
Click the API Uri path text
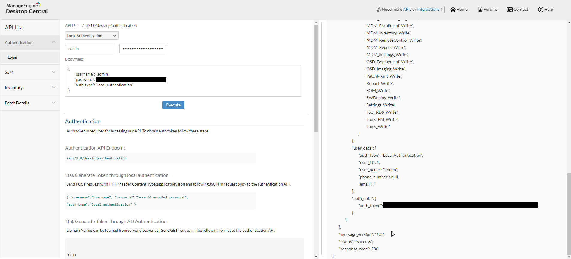click(x=109, y=25)
